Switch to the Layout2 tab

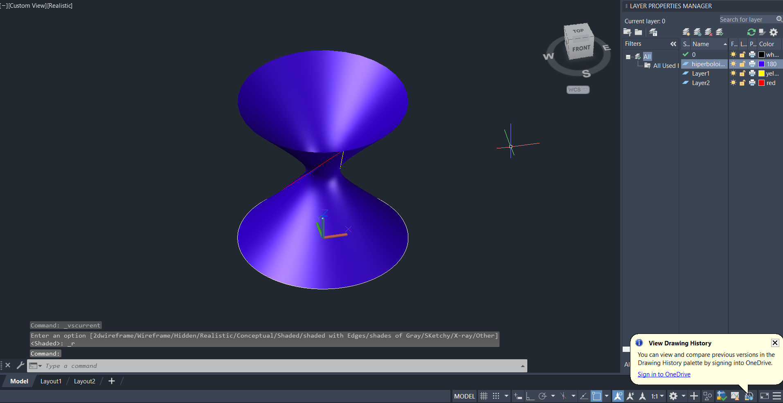[84, 381]
